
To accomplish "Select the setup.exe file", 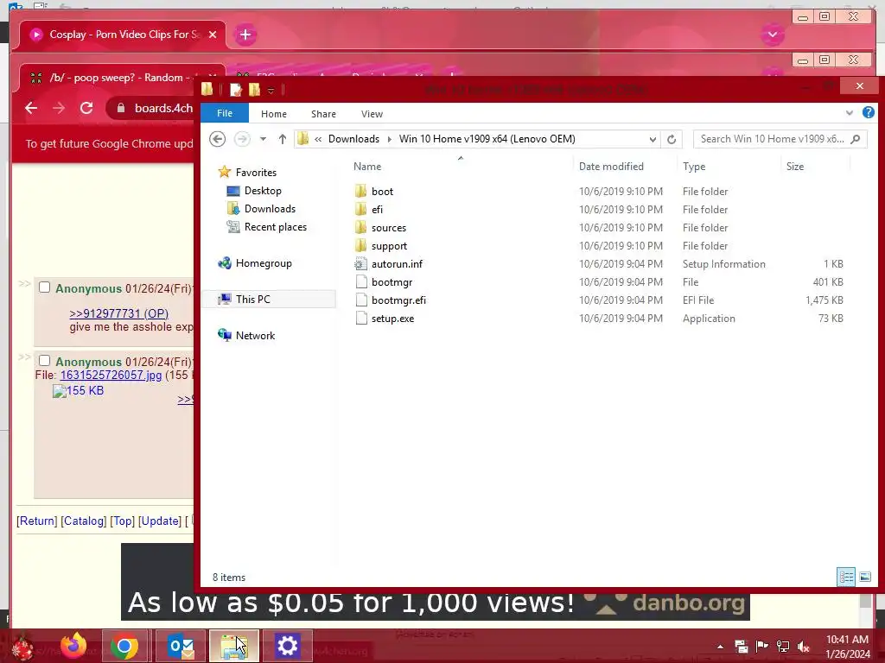I will (x=393, y=319).
